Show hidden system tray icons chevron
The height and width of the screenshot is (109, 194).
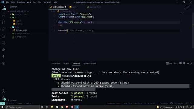coord(174,107)
